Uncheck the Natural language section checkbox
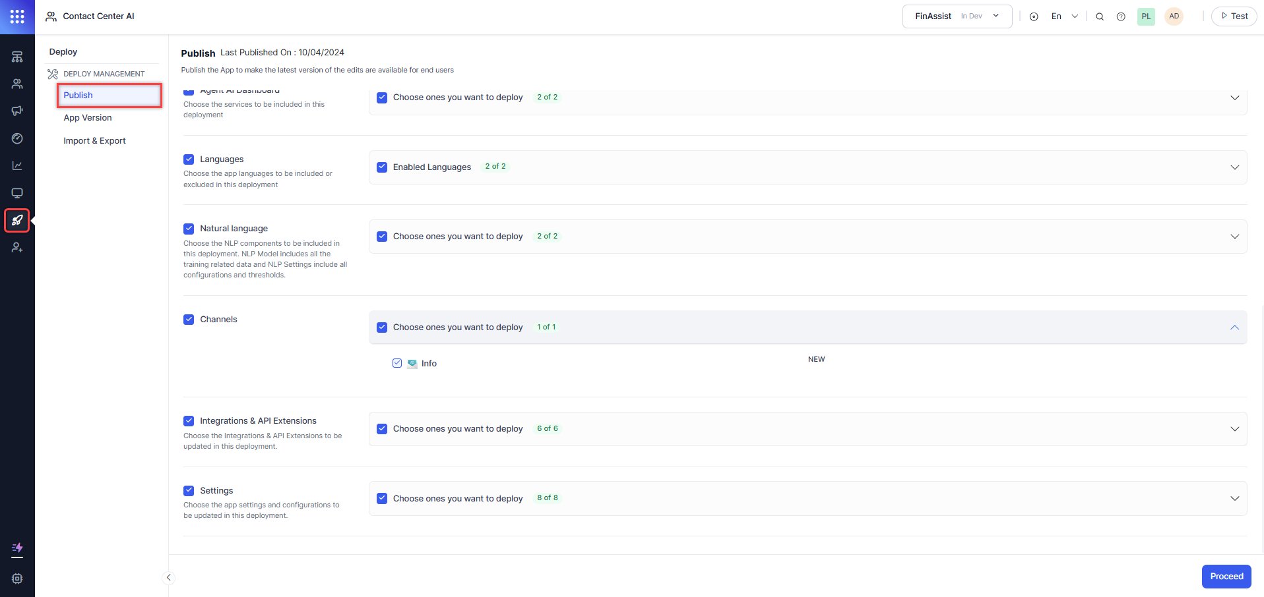The height and width of the screenshot is (597, 1264). [x=189, y=229]
